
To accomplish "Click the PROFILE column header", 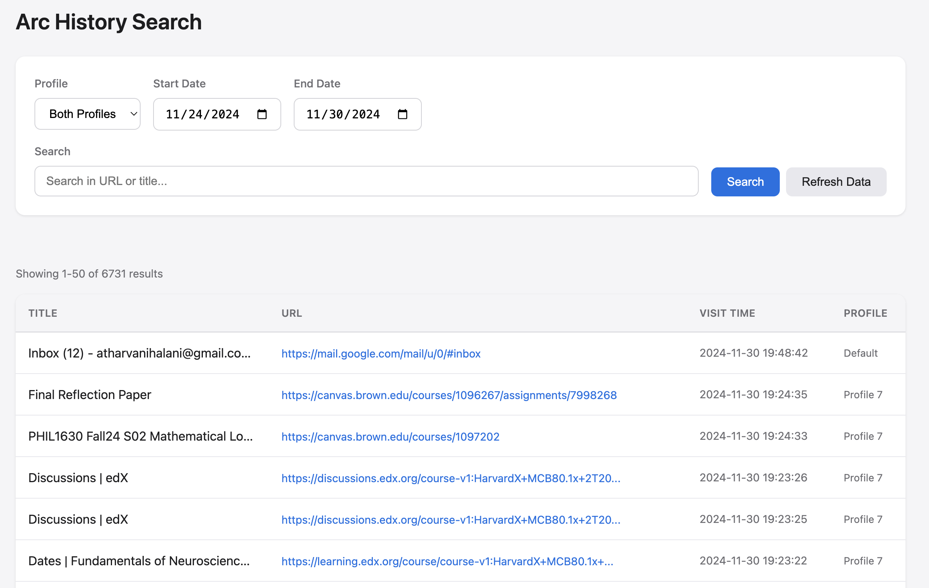I will pos(865,313).
